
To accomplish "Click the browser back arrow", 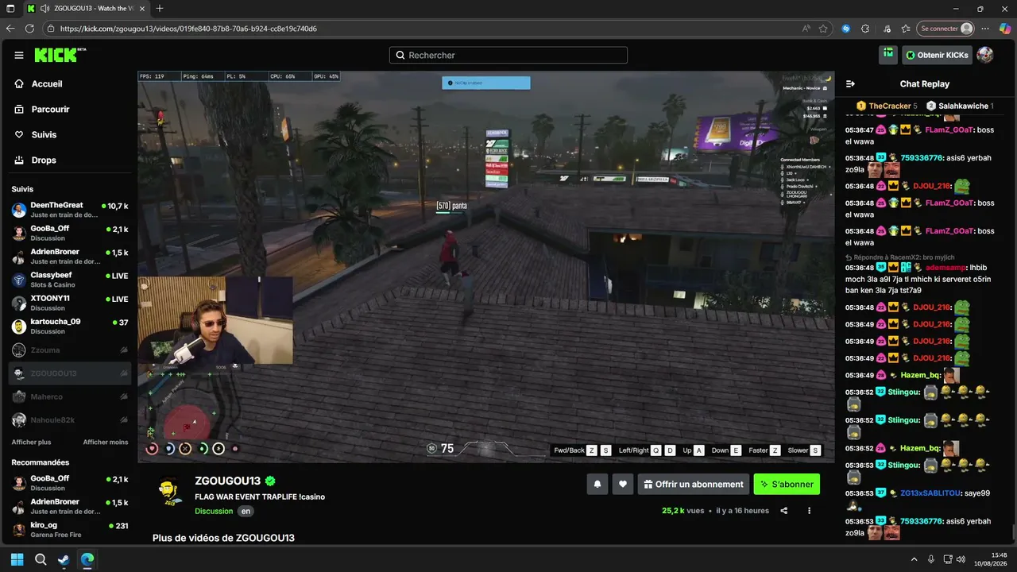I will (10, 29).
